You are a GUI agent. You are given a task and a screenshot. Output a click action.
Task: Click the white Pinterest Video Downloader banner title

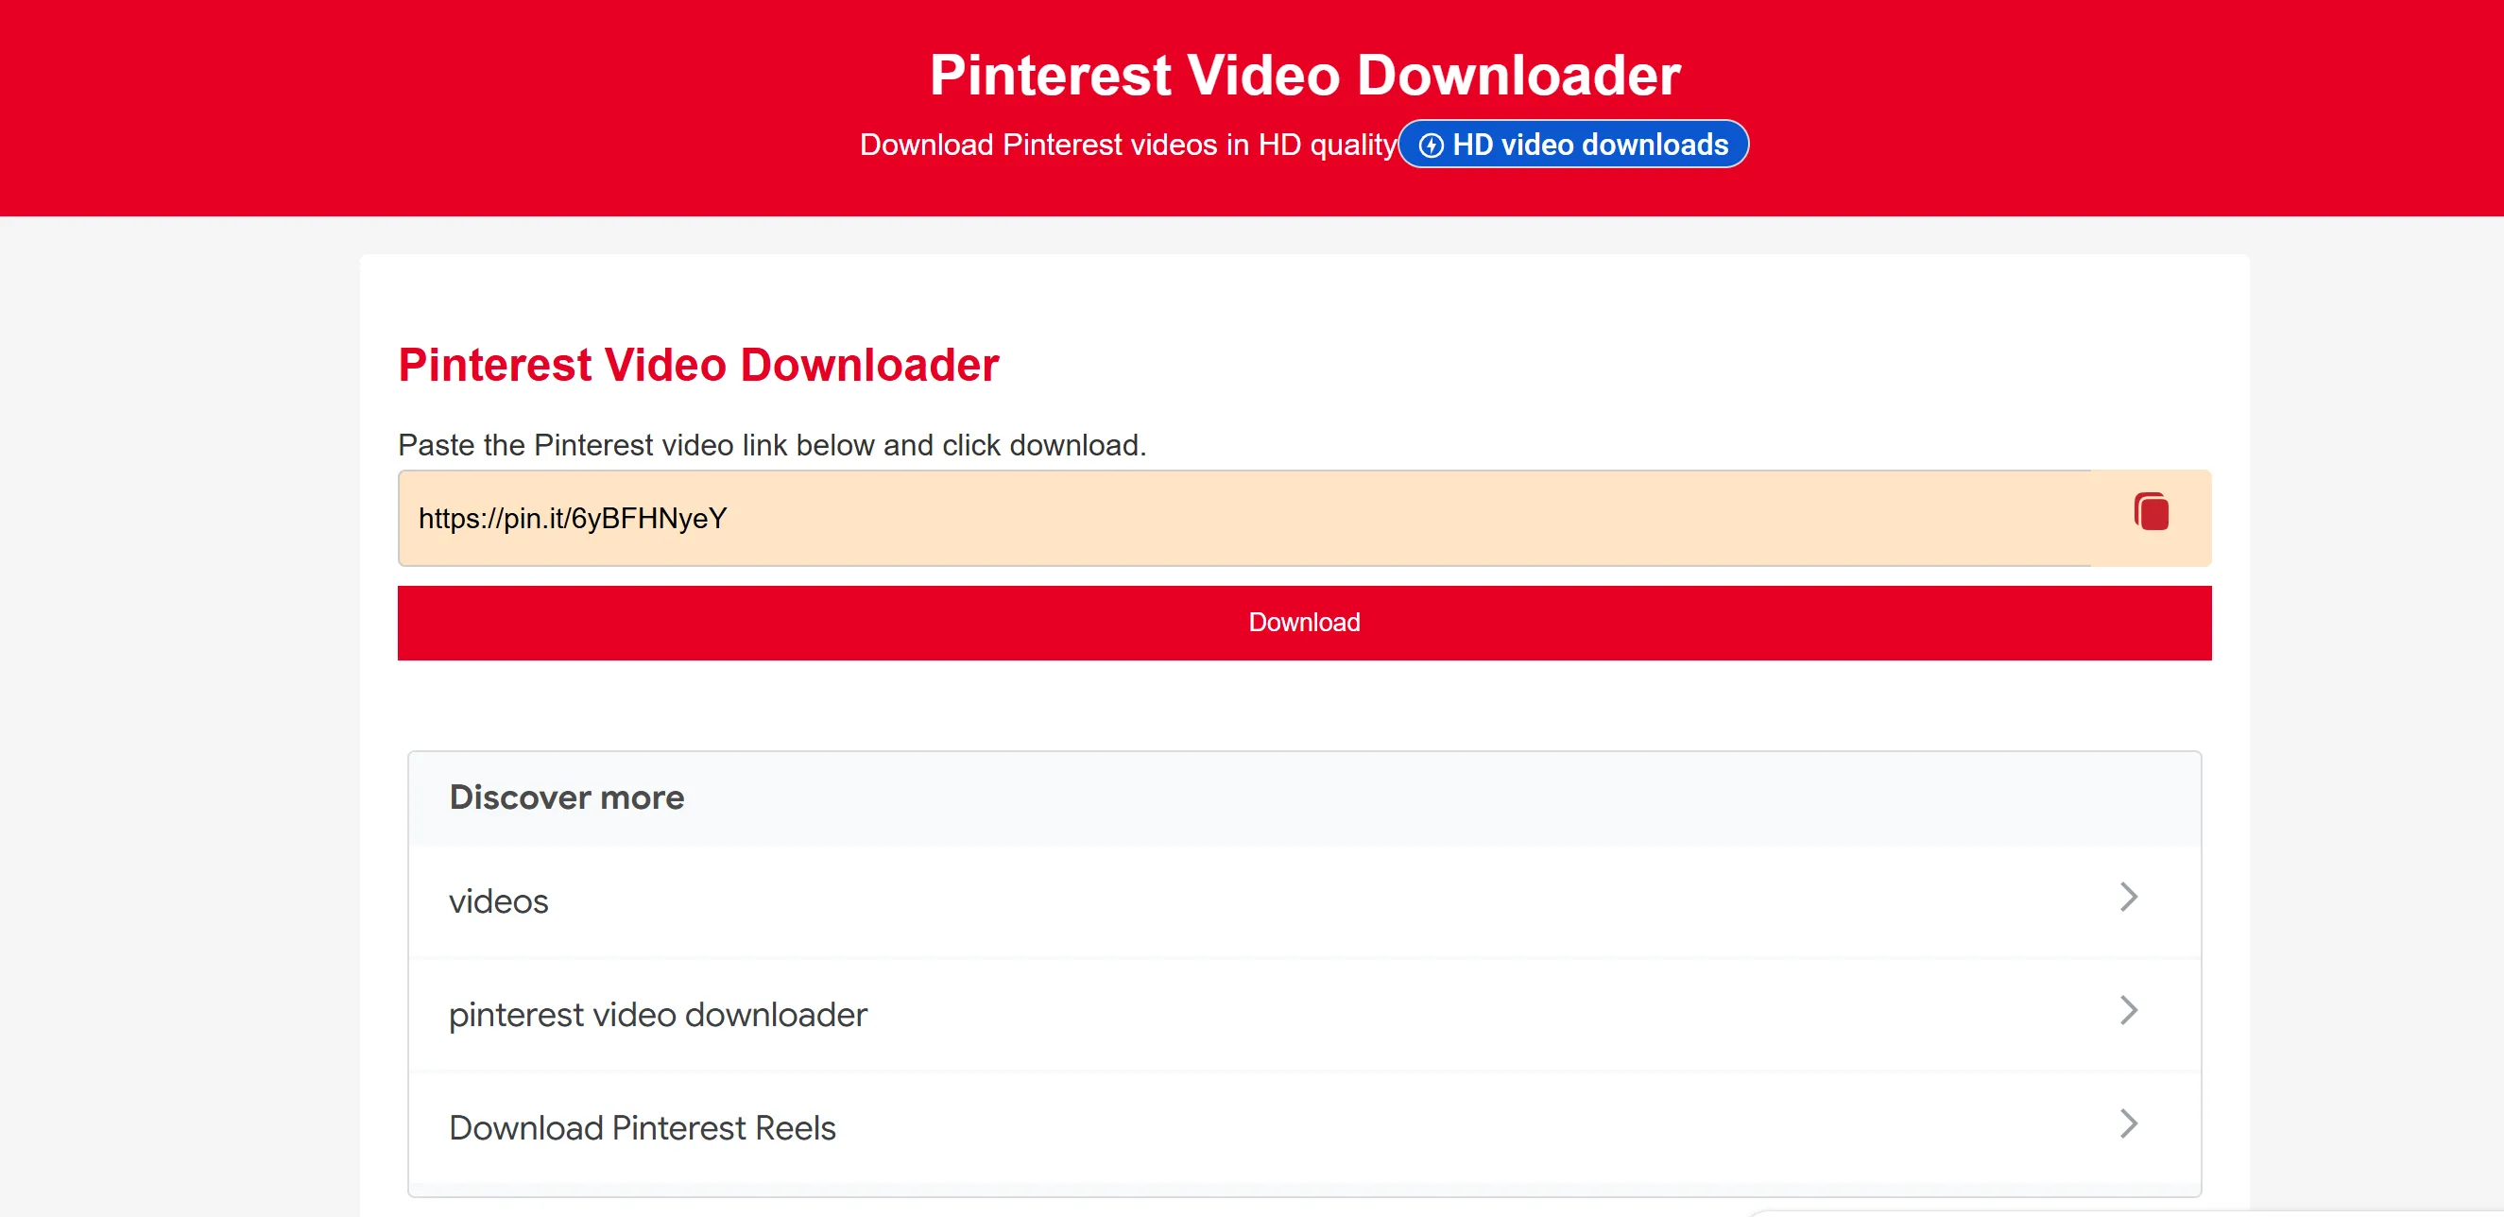pyautogui.click(x=1305, y=75)
